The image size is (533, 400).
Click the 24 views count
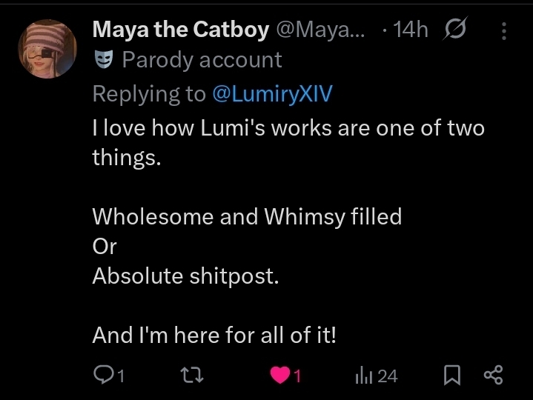pyautogui.click(x=388, y=376)
